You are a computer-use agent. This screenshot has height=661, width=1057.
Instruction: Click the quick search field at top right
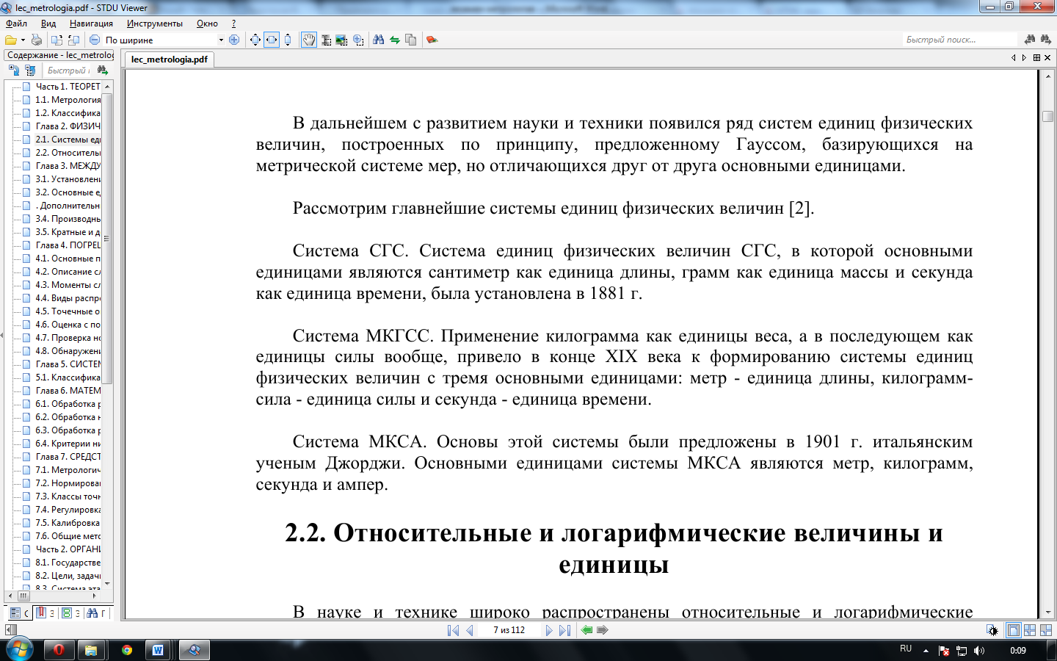959,40
